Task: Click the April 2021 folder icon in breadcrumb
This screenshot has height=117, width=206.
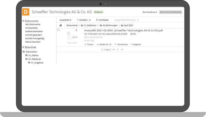Action: point(122,25)
